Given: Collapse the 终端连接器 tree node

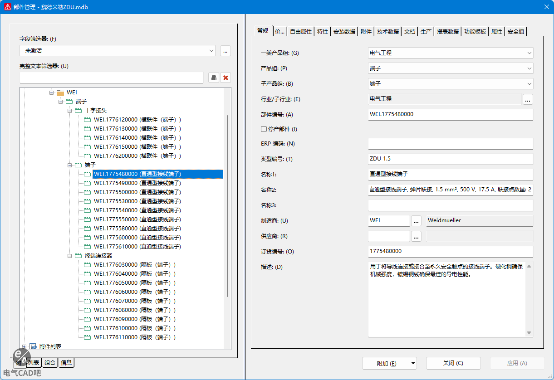Looking at the screenshot, I should click(70, 256).
